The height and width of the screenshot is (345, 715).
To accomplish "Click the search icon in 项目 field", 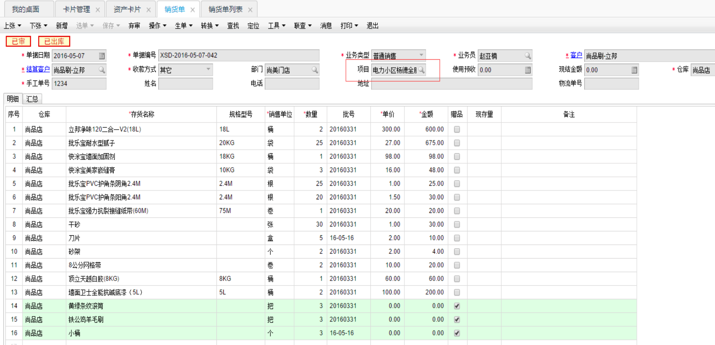I will point(421,70).
